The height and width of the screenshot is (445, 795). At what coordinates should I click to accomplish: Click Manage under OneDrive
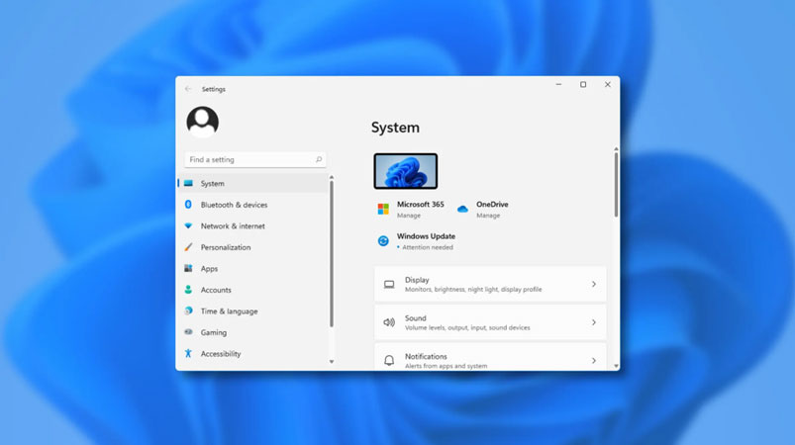pos(488,216)
